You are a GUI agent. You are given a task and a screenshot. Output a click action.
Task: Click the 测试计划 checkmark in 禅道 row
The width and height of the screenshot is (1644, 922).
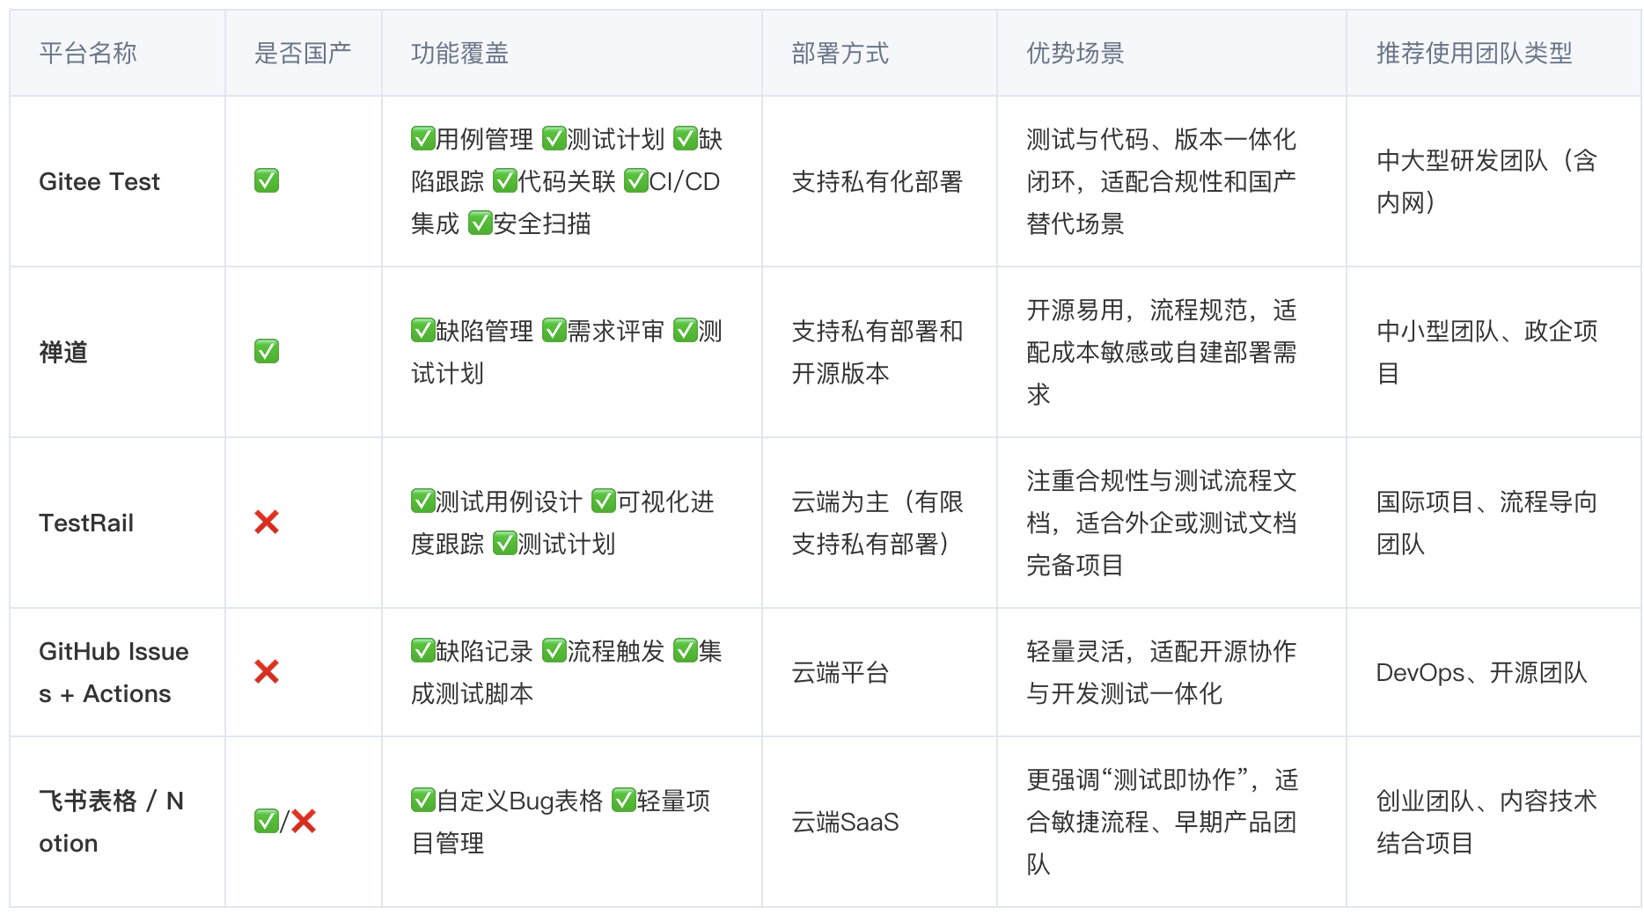(684, 332)
